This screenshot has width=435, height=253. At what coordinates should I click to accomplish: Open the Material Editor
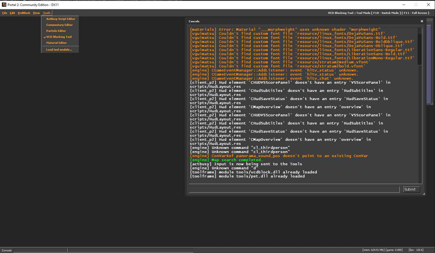click(x=56, y=43)
